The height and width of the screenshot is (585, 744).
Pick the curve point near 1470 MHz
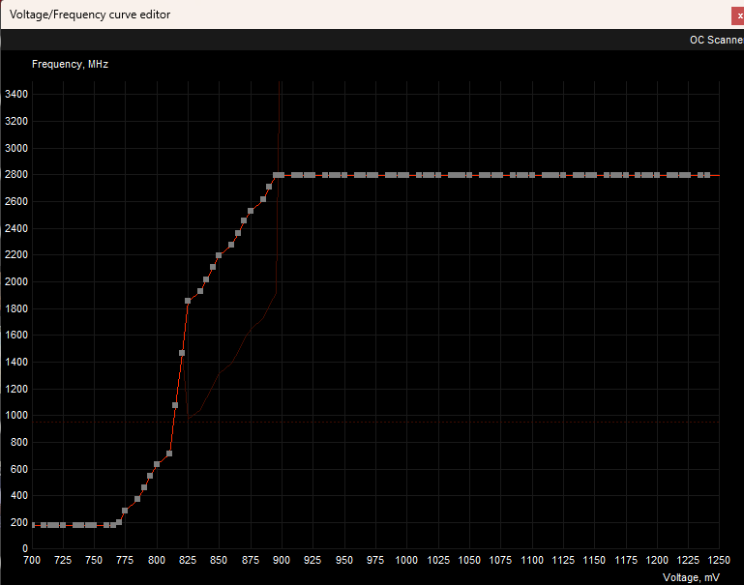(182, 353)
